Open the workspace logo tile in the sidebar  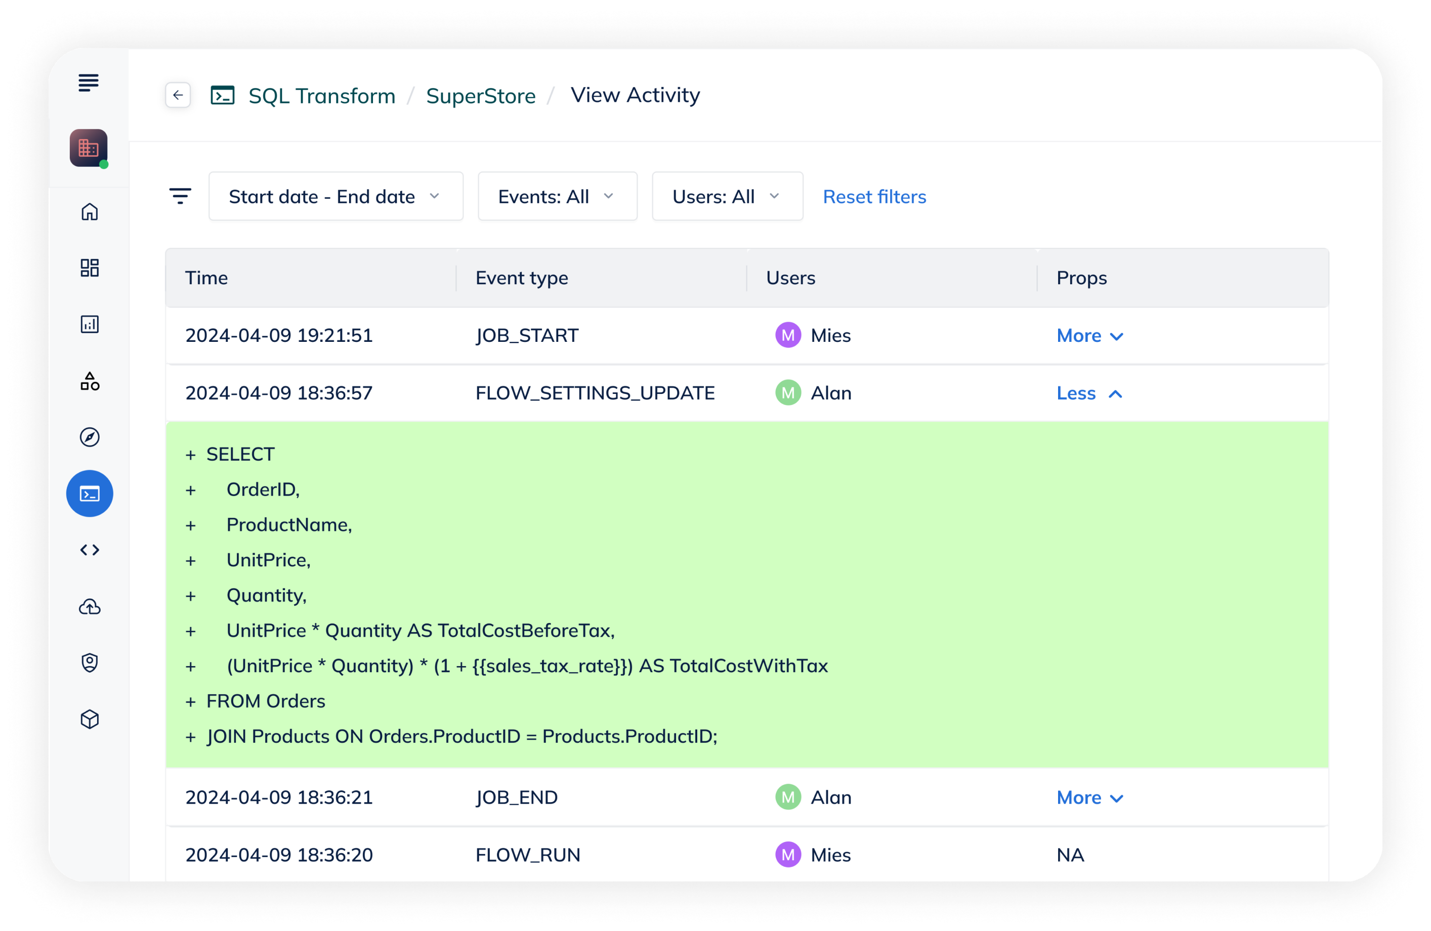point(89,148)
